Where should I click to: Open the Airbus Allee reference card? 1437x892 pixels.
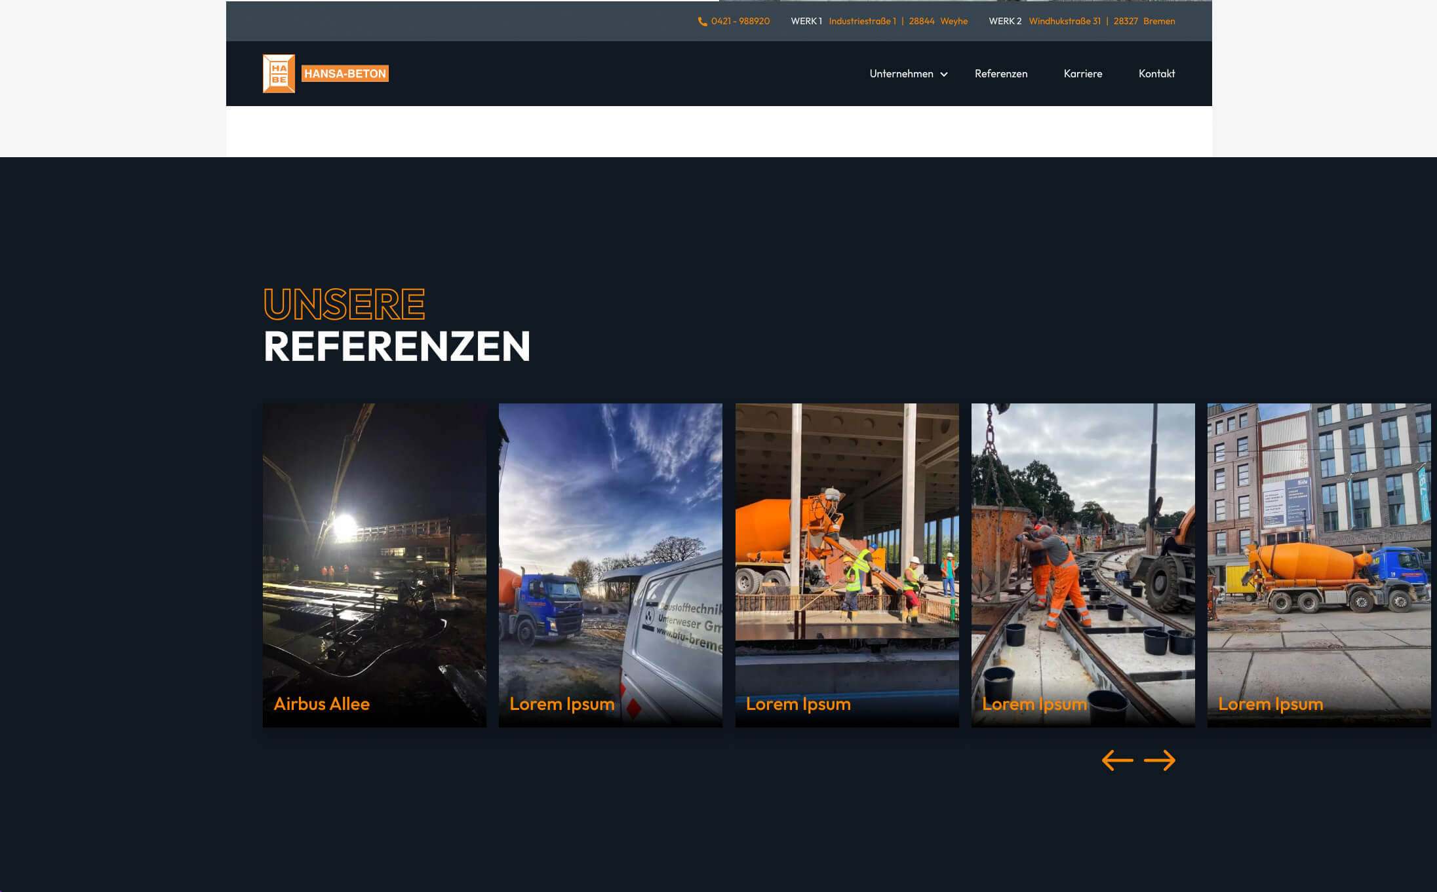pos(374,565)
